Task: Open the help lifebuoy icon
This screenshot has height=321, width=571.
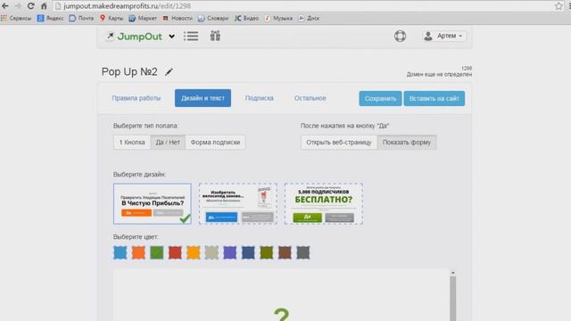Action: tap(400, 36)
